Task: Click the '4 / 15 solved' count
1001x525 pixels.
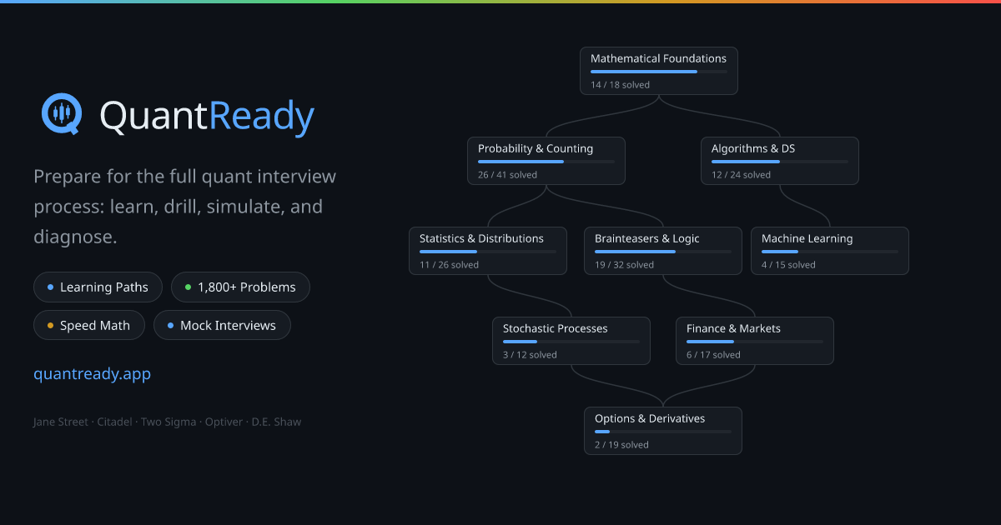Action: click(788, 265)
